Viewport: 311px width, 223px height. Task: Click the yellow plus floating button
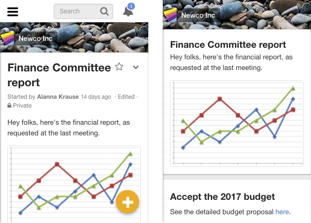(x=127, y=202)
